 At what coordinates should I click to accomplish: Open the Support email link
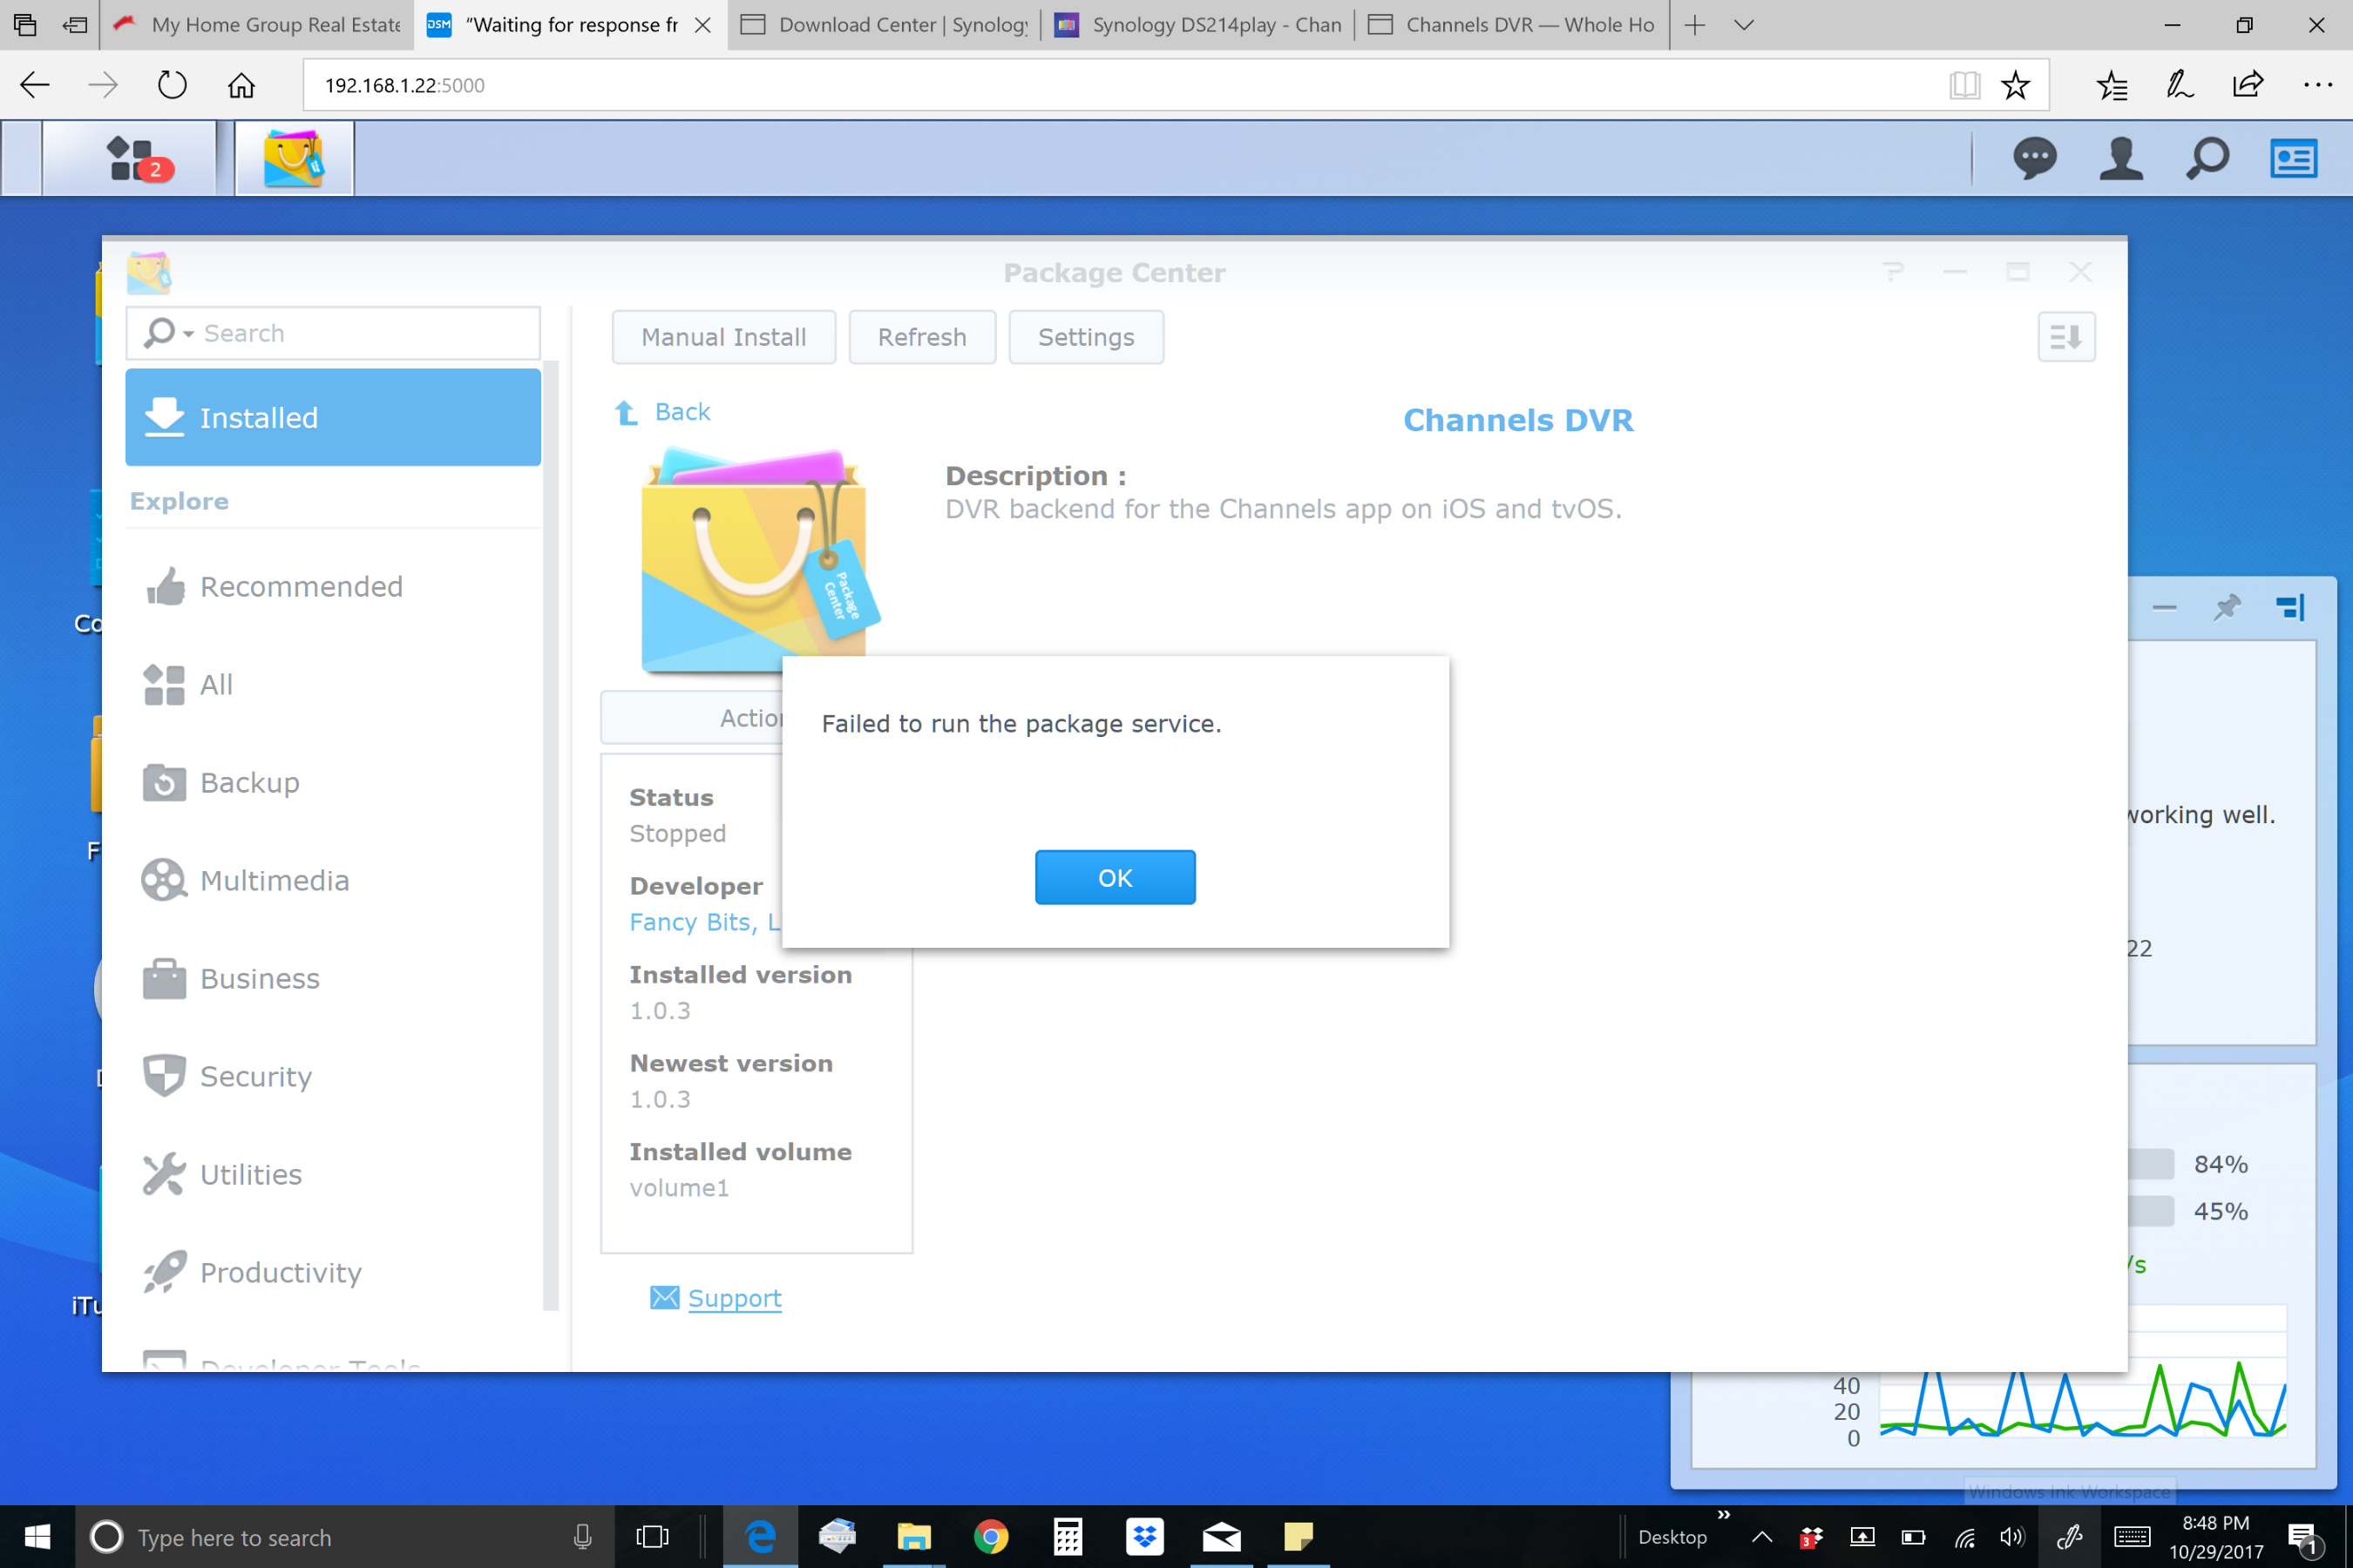point(735,1298)
